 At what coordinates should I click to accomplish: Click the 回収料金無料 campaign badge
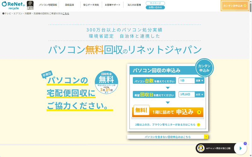(106, 82)
